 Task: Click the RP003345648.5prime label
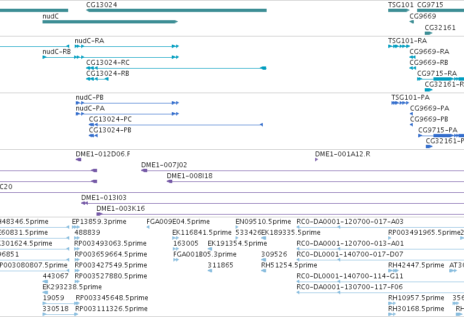pos(112,298)
